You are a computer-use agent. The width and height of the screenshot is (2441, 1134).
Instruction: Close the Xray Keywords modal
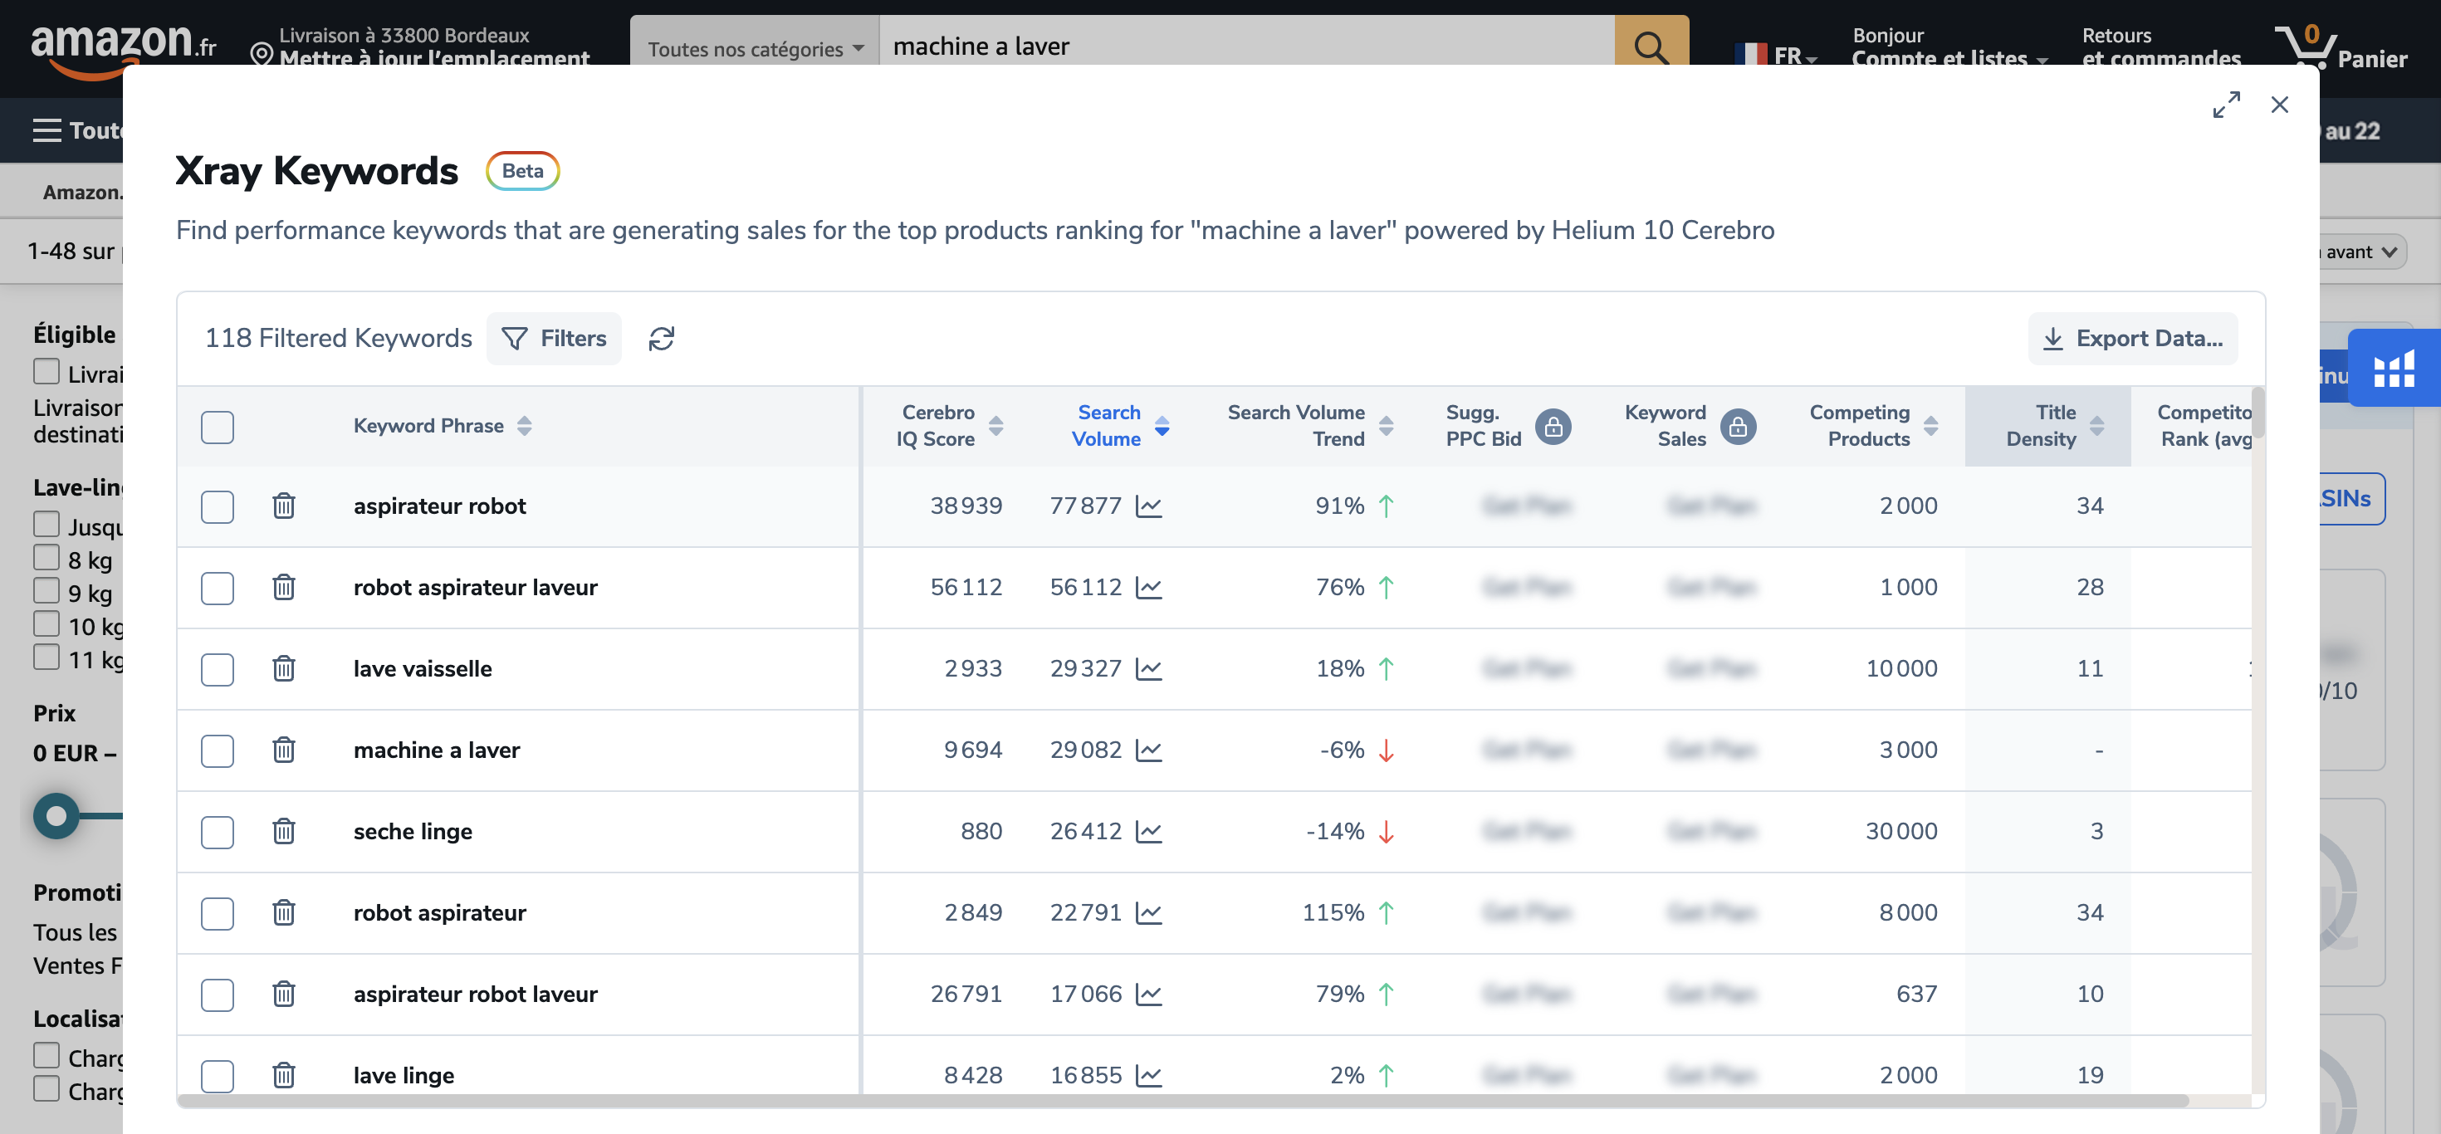click(2280, 105)
